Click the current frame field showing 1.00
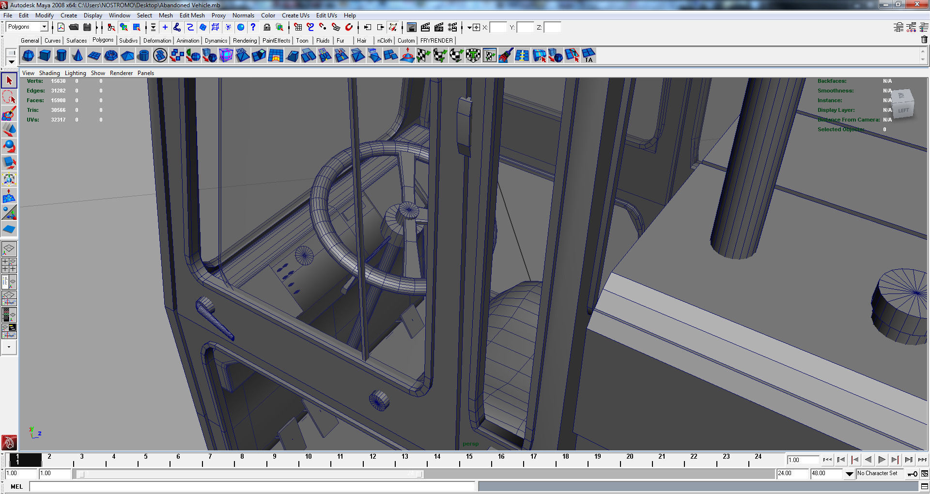This screenshot has width=930, height=494. 803,460
